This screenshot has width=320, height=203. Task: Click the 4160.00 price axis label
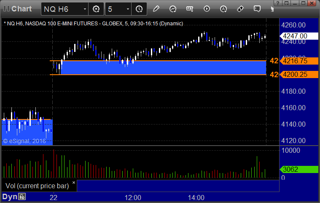pyautogui.click(x=293, y=108)
